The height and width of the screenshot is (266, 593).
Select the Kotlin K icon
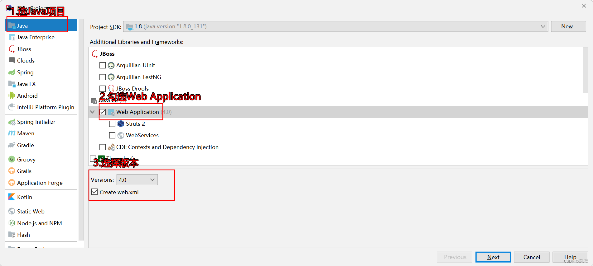click(x=12, y=197)
